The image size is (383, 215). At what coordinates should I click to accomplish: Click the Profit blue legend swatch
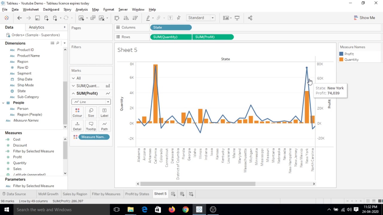(x=341, y=54)
